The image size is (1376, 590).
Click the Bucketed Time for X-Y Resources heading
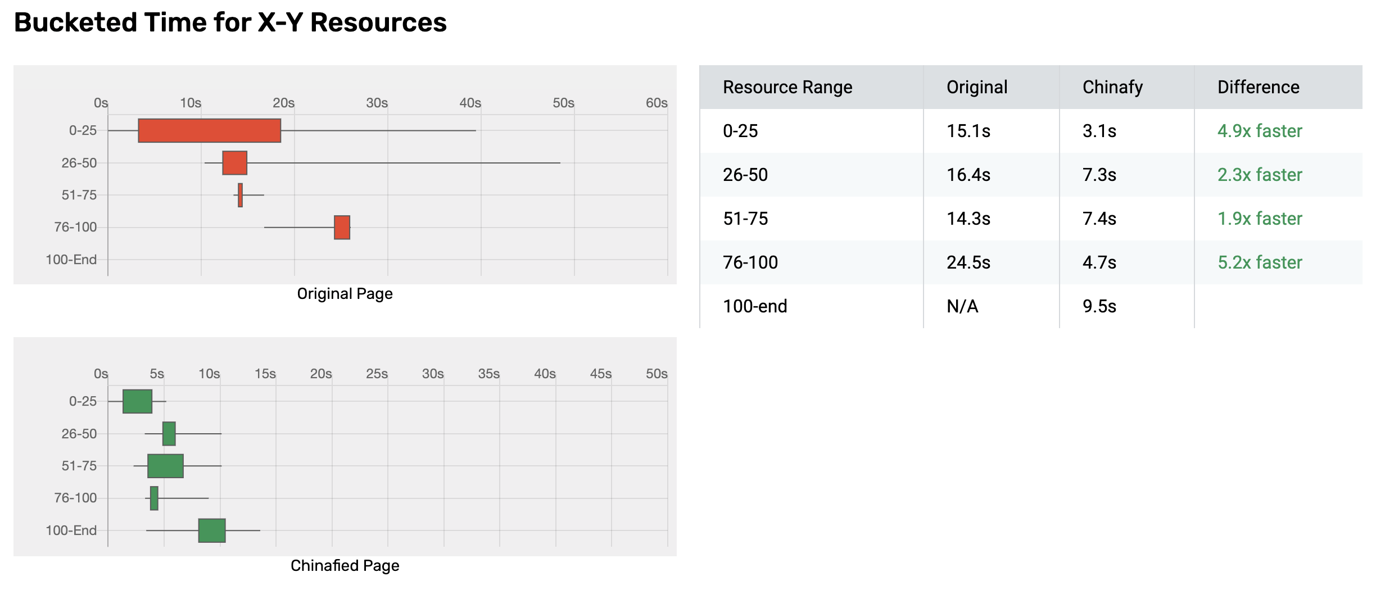pyautogui.click(x=230, y=22)
